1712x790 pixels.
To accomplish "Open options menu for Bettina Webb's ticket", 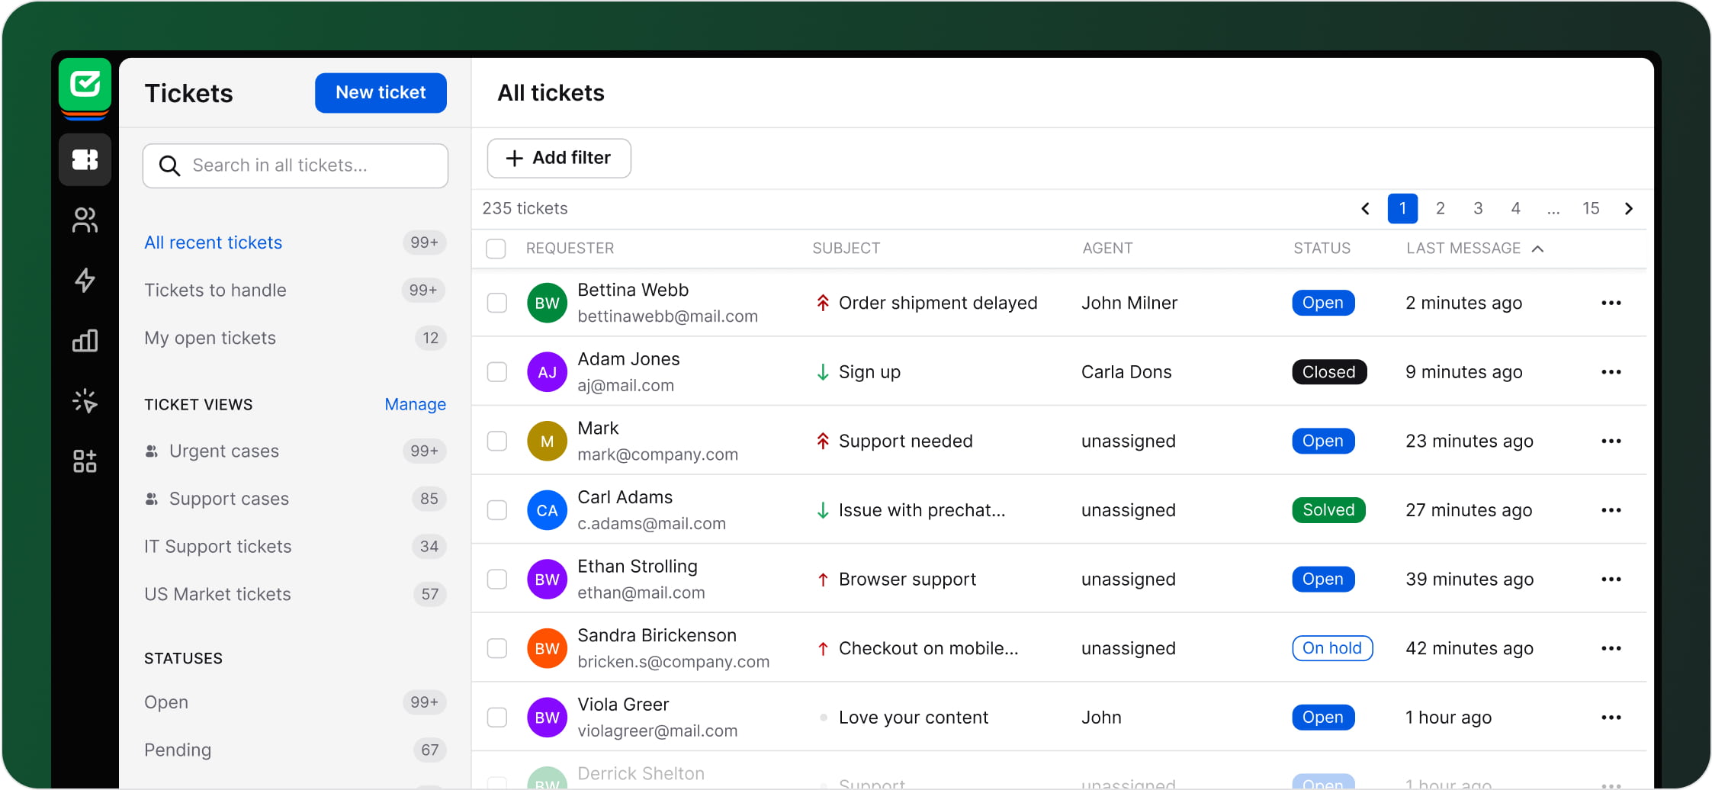I will [x=1611, y=303].
